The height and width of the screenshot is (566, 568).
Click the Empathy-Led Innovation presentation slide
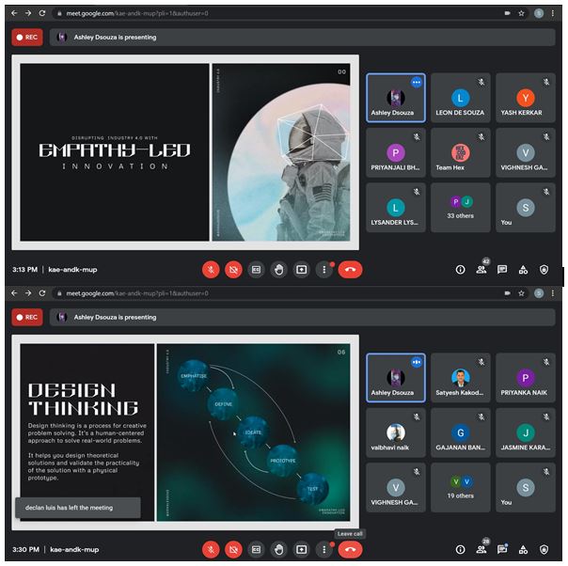[x=185, y=152]
